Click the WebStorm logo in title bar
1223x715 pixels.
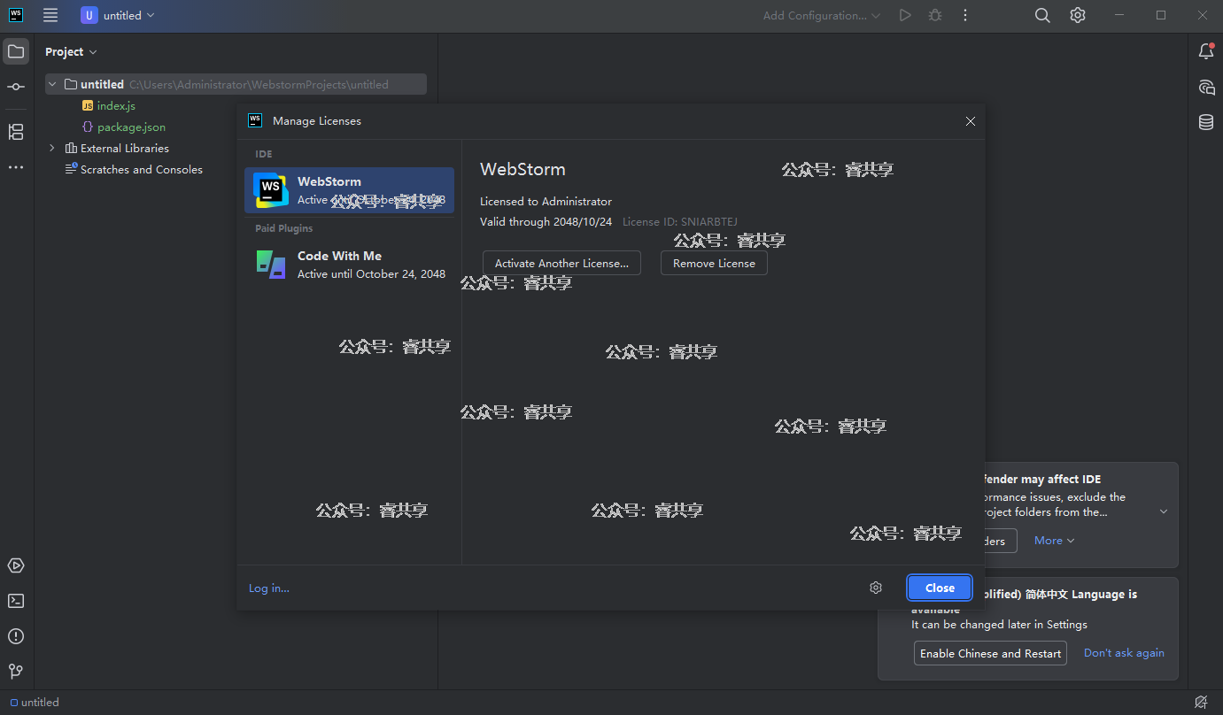pos(16,15)
